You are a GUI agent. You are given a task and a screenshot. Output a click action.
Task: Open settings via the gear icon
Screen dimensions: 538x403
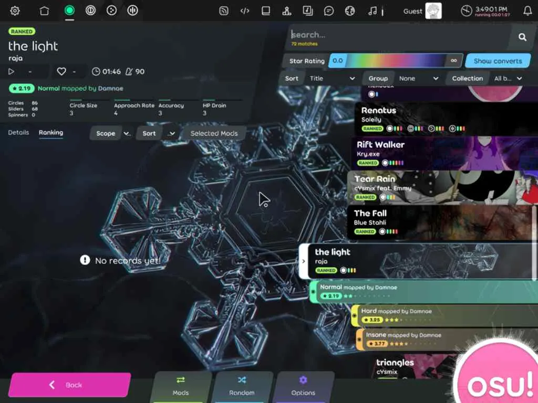pos(14,10)
